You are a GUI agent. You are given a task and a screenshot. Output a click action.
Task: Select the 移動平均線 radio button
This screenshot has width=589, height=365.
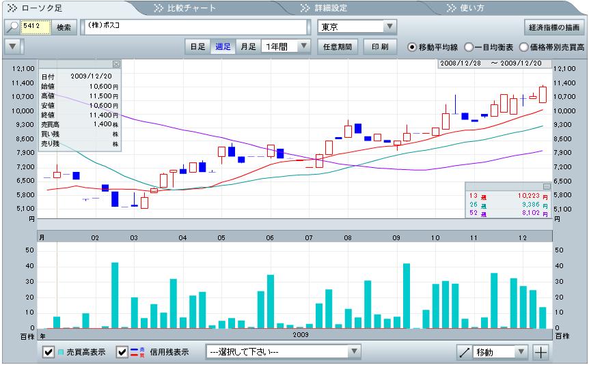click(x=412, y=47)
